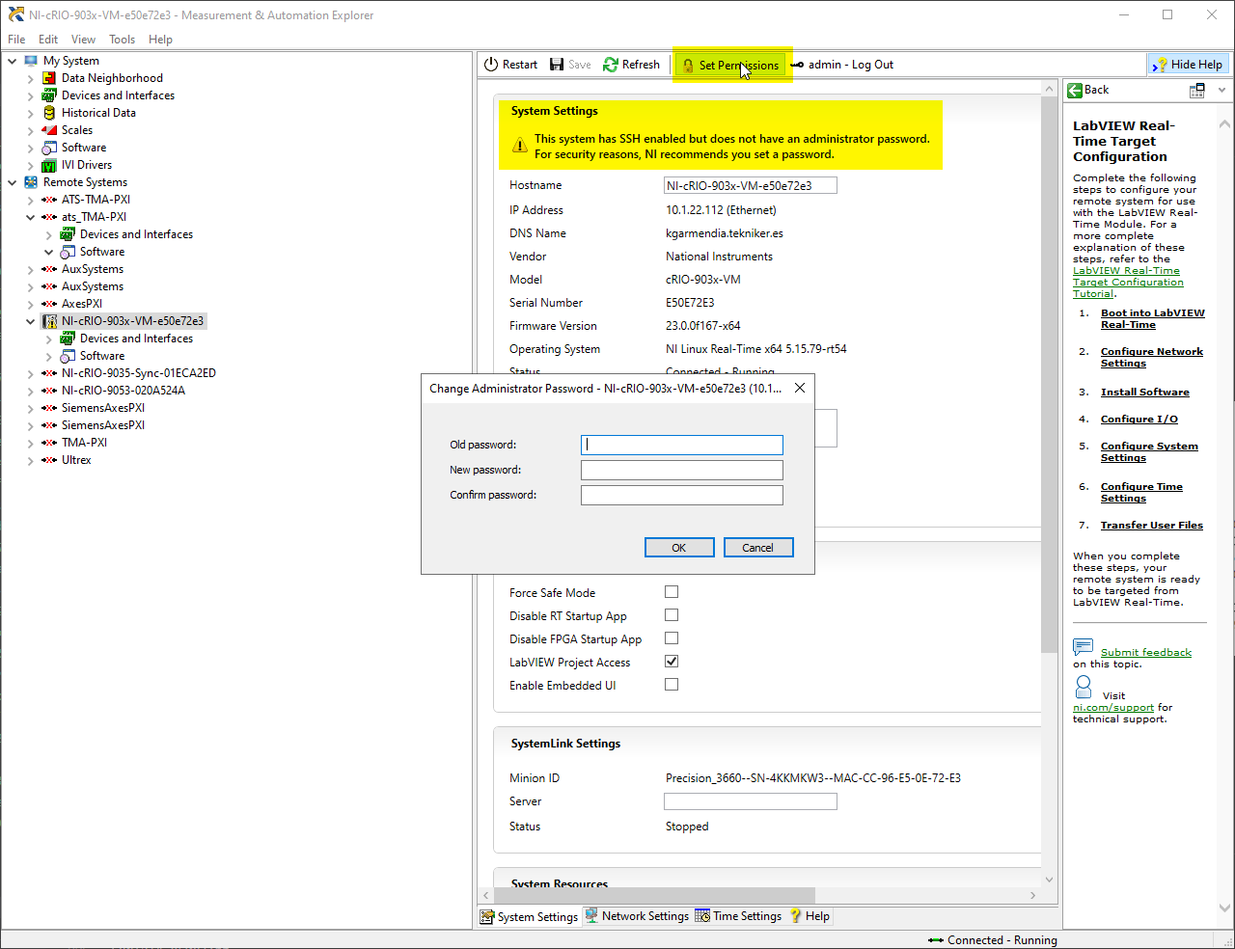Select Devices and Interfaces under NI-cRIO-903x-VM

pyautogui.click(x=136, y=339)
